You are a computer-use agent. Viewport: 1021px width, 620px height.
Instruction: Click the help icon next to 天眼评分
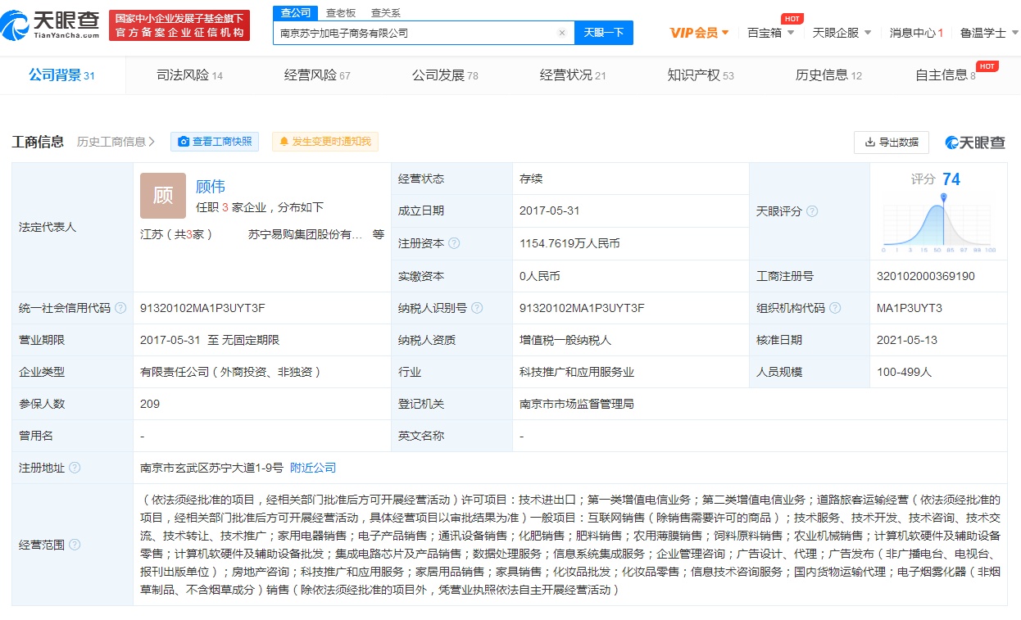812,211
